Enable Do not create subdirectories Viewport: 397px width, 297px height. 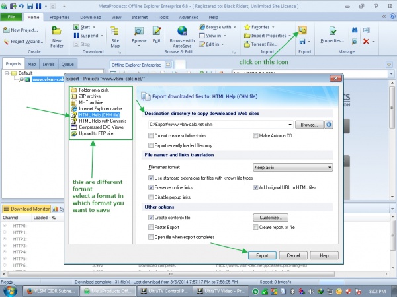(151, 135)
